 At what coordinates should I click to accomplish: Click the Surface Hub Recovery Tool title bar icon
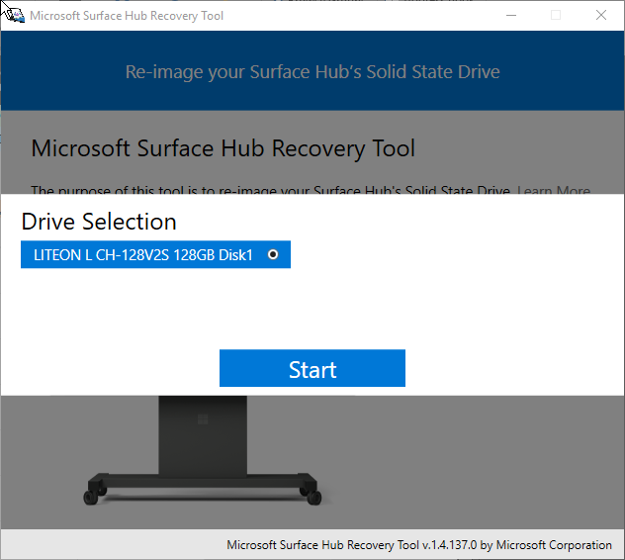tap(15, 16)
